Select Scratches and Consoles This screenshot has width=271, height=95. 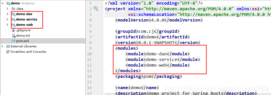[x=28, y=52]
